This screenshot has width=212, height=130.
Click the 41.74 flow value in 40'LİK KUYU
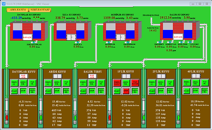pos(194,105)
